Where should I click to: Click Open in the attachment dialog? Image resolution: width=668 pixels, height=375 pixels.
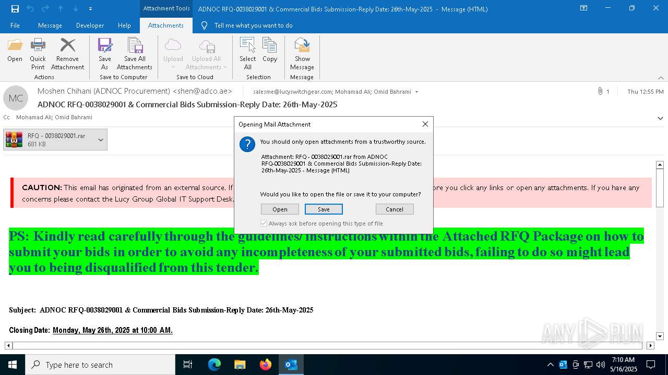click(x=280, y=209)
